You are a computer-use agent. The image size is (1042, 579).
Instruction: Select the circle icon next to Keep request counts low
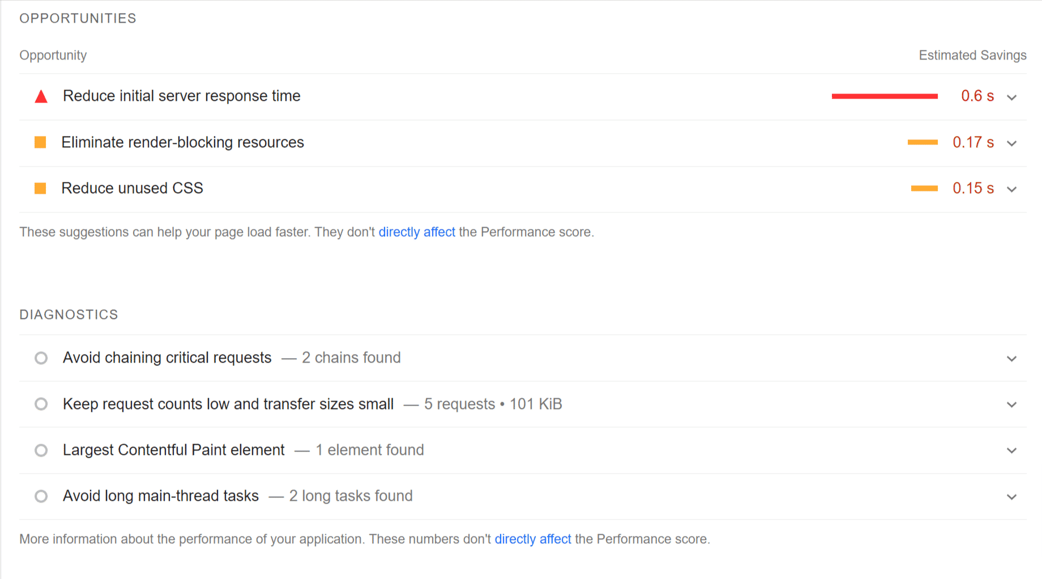coord(41,404)
